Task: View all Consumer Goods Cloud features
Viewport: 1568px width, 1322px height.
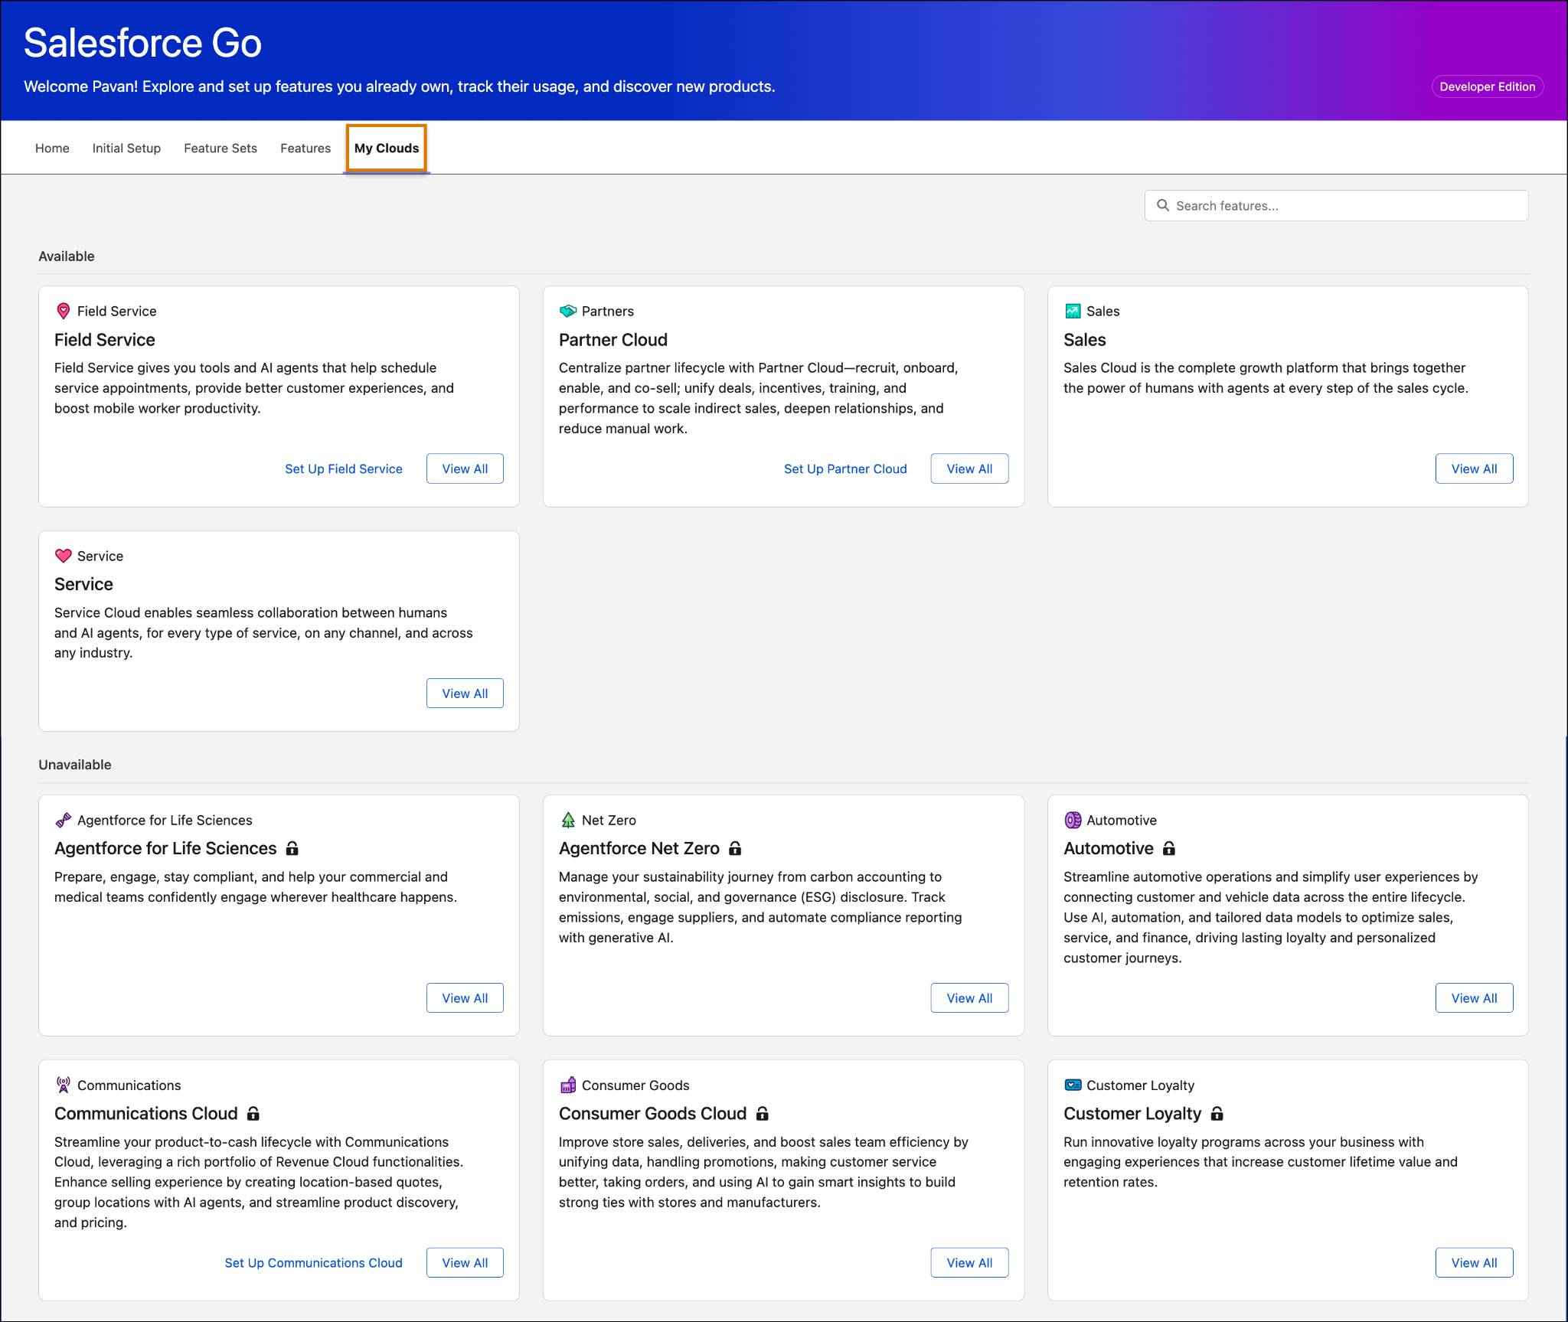Action: (x=969, y=1262)
